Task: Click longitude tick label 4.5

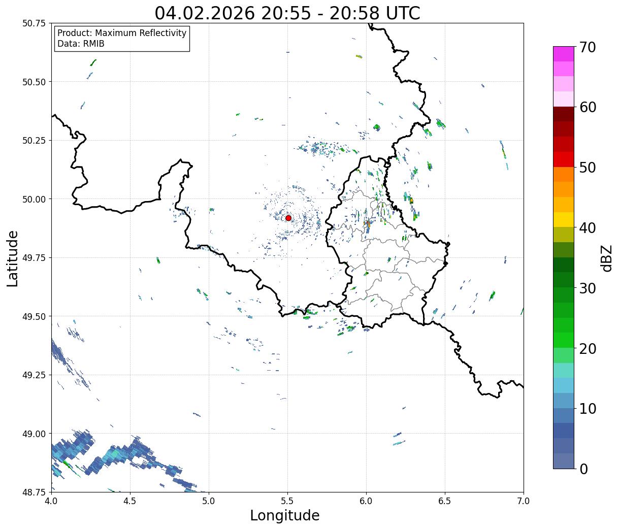Action: click(130, 501)
